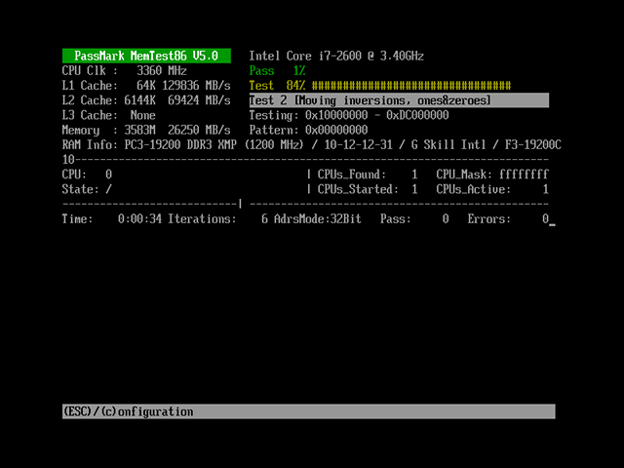Click the Test 2 Moving inversions banner
This screenshot has width=624, height=468.
pyautogui.click(x=399, y=100)
